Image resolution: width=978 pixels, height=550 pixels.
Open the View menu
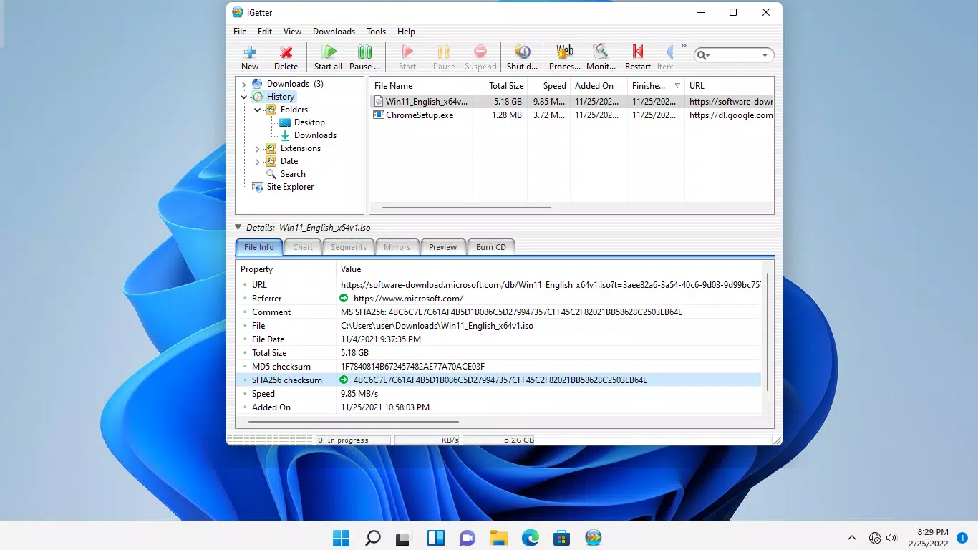pos(292,32)
